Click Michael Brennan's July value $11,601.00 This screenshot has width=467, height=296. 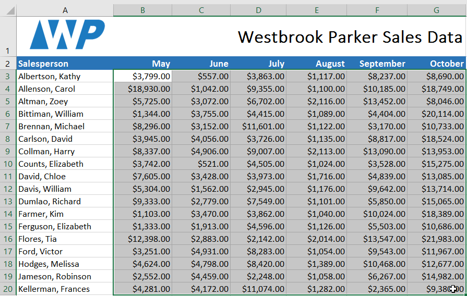[x=259, y=127]
